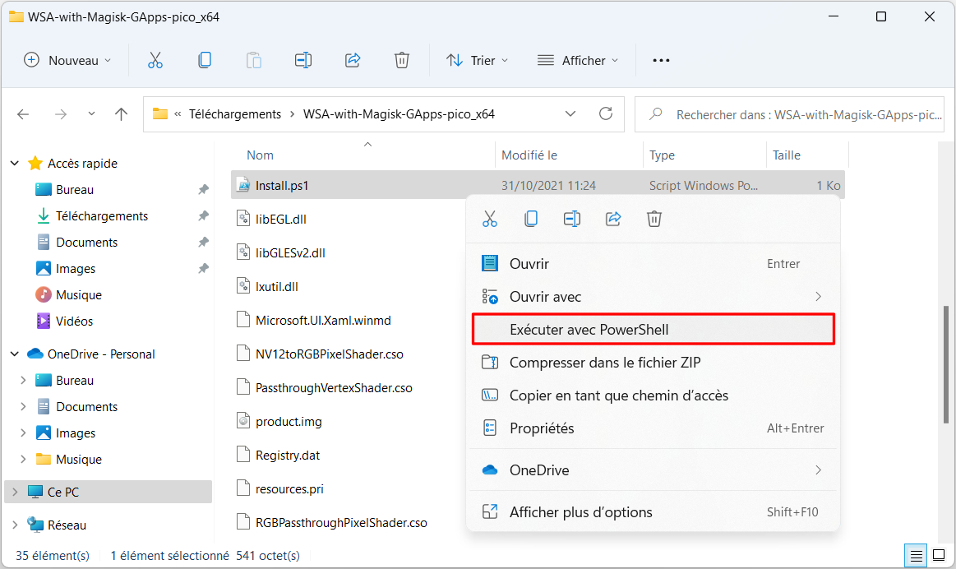Click the search box for this folder
956x569 pixels.
click(790, 114)
